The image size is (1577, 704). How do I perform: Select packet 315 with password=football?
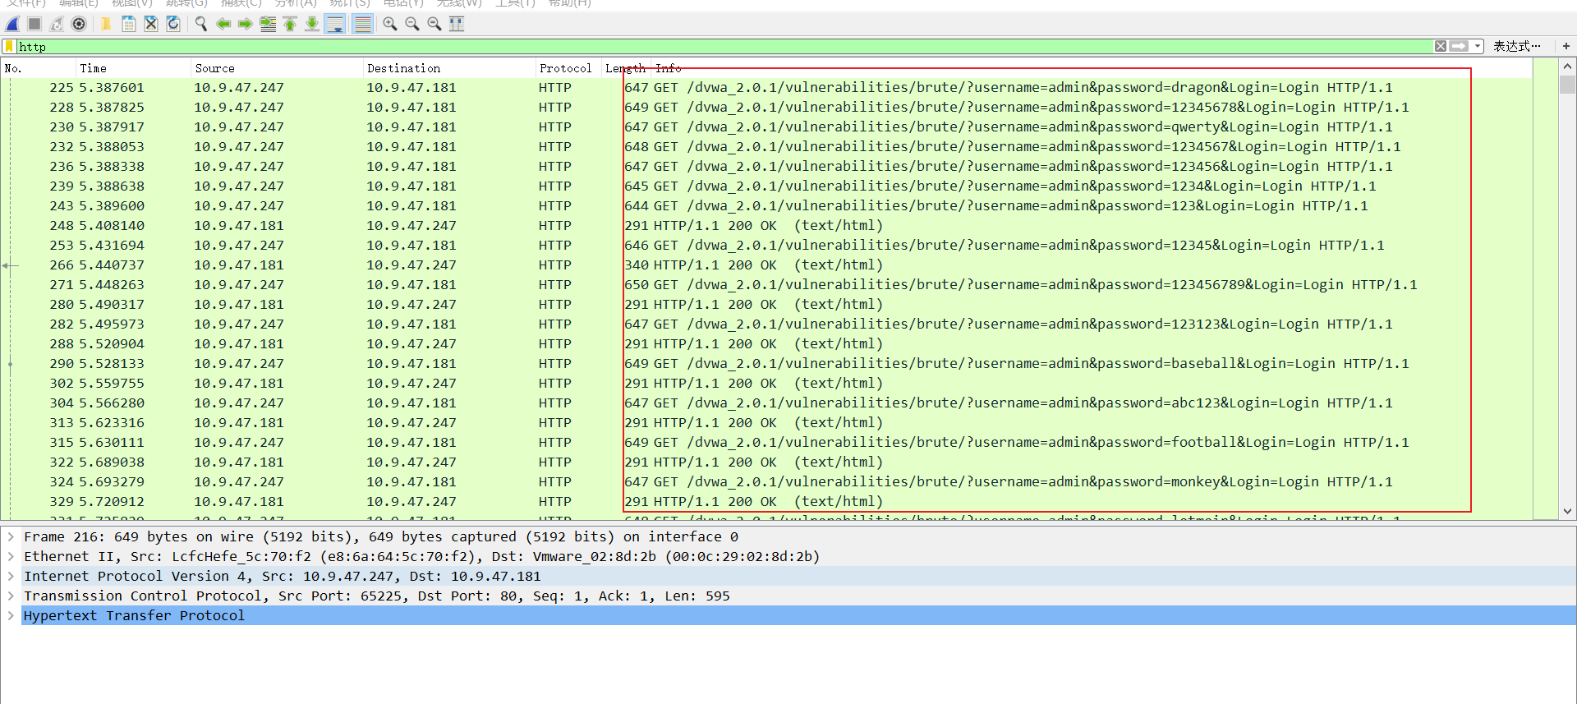pyautogui.click(x=767, y=442)
